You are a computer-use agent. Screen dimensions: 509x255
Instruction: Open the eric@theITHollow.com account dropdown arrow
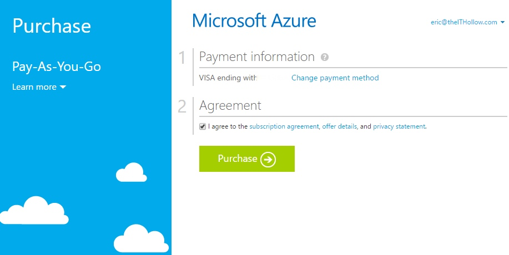pyautogui.click(x=502, y=23)
